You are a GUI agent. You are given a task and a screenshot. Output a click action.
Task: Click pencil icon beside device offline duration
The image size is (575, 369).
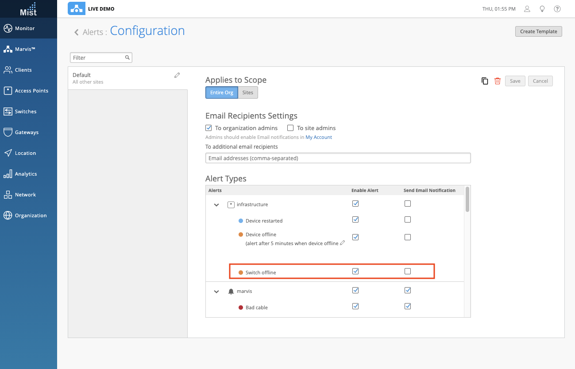(x=342, y=243)
